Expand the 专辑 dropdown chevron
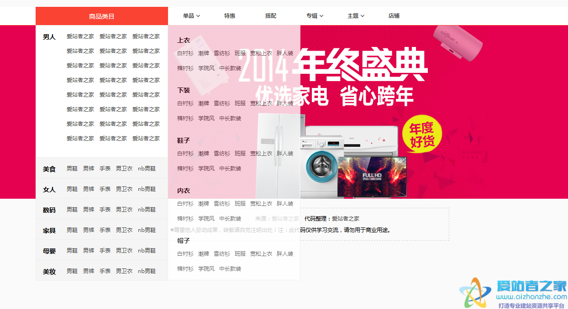Viewport: 568px width, 309px height. tap(321, 16)
